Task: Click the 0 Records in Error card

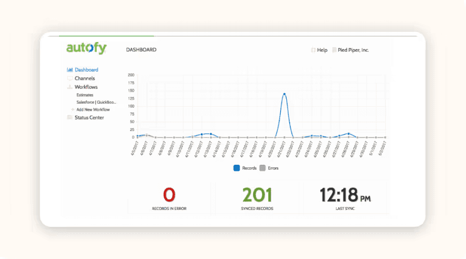Action: coord(169,198)
